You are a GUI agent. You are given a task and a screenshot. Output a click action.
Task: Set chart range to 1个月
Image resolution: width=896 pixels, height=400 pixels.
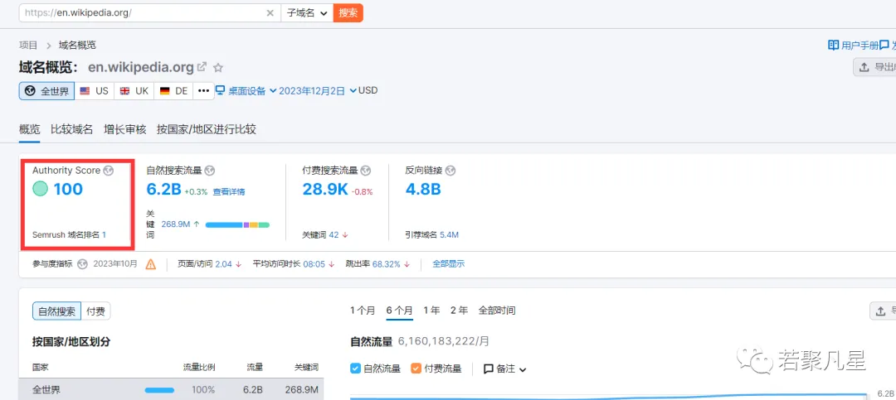click(x=363, y=311)
